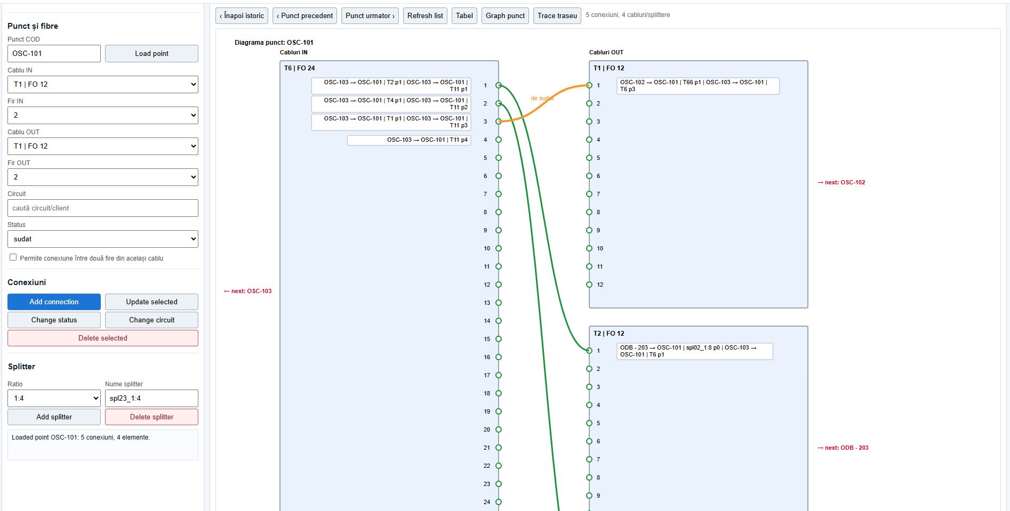Click Delete selected button
Viewport: 1010px width, 511px height.
pyautogui.click(x=103, y=338)
